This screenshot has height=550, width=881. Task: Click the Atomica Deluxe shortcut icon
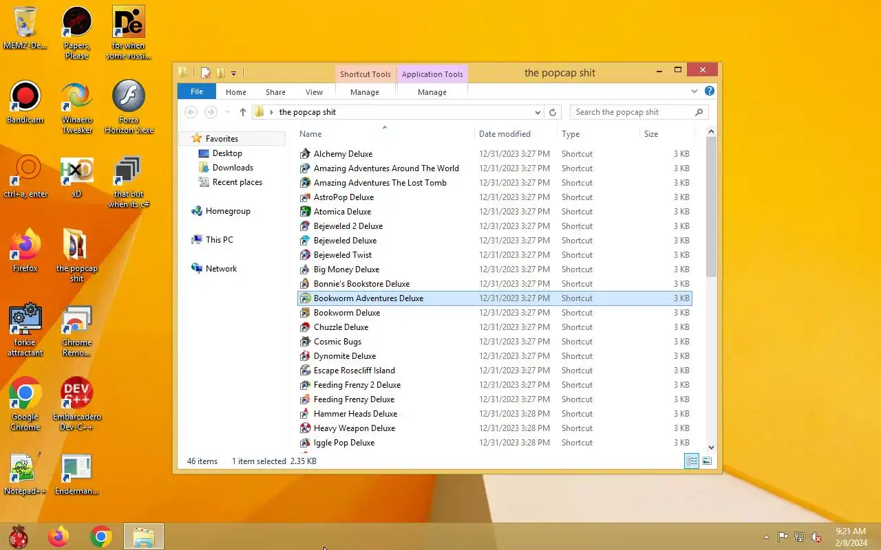click(305, 212)
